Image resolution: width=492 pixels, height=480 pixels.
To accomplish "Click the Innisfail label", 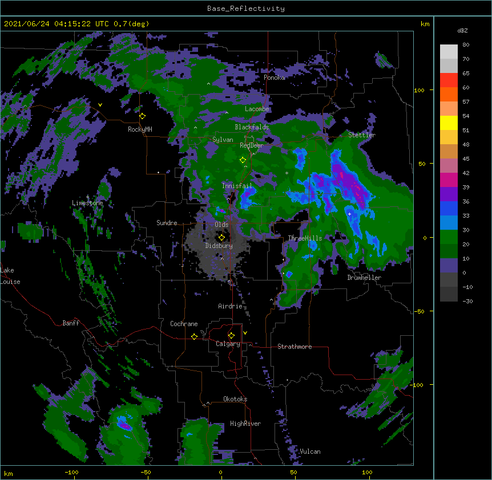I will pos(237,186).
